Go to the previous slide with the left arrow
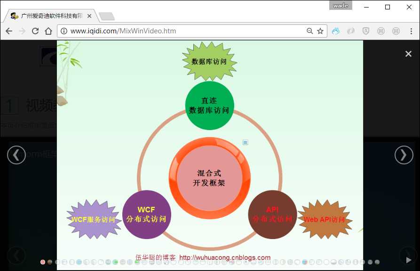The image size is (420, 271). (16, 155)
